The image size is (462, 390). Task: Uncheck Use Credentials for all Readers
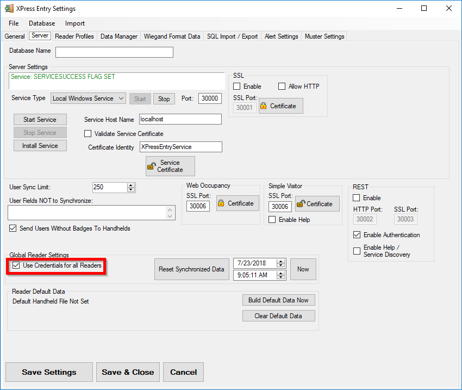(x=16, y=265)
